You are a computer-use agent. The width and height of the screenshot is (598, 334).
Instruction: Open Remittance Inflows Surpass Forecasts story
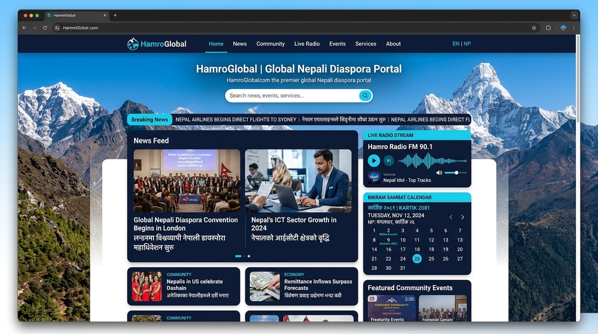pos(301,286)
